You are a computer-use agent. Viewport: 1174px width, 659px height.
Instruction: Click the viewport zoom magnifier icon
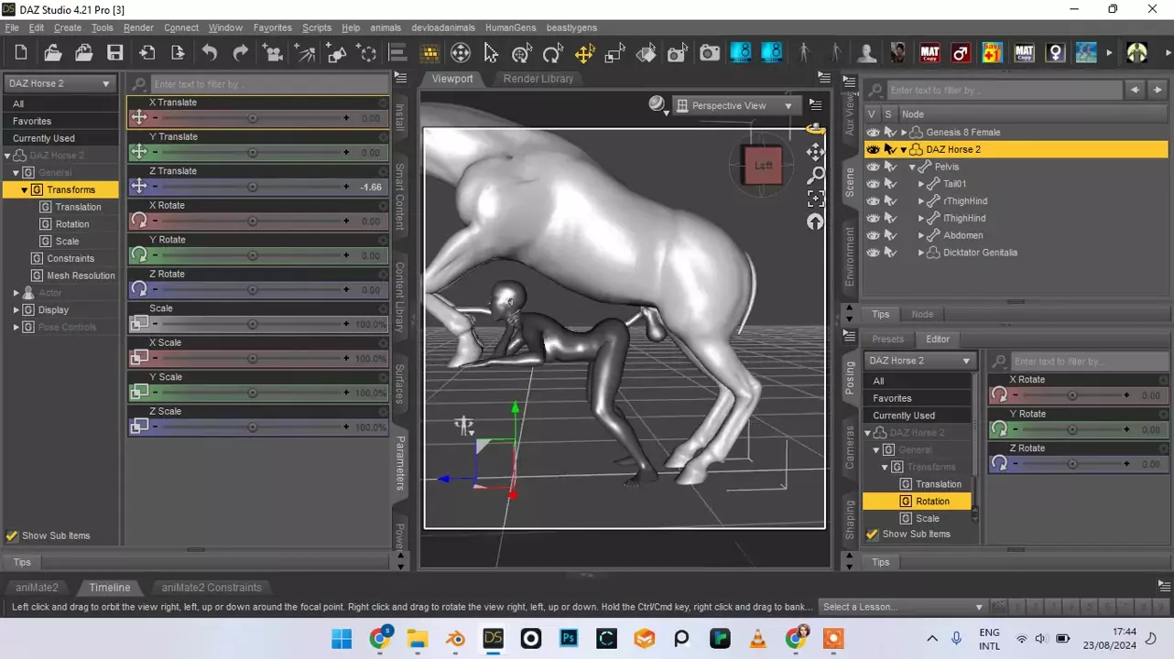tap(815, 175)
